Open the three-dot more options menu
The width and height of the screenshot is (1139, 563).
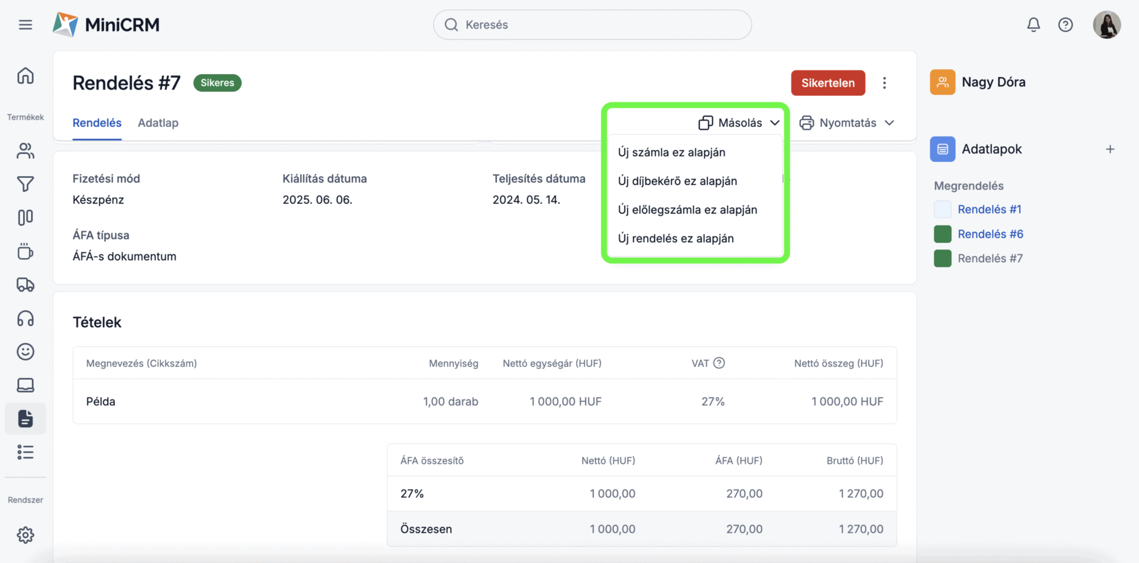(x=885, y=83)
